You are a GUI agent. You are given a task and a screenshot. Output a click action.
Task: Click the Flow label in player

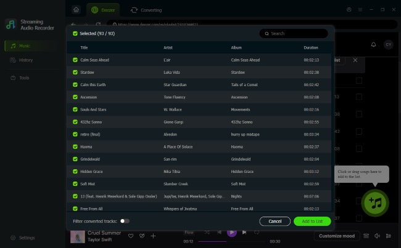(x=189, y=233)
